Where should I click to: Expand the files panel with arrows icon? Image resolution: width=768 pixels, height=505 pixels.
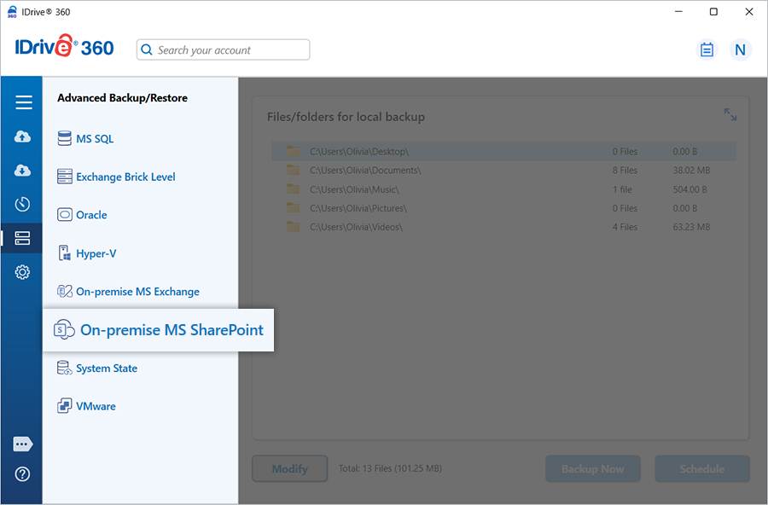[730, 114]
